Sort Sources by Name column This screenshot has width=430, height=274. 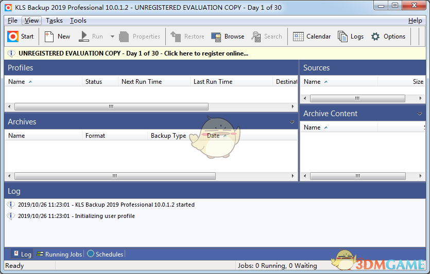pyautogui.click(x=339, y=82)
